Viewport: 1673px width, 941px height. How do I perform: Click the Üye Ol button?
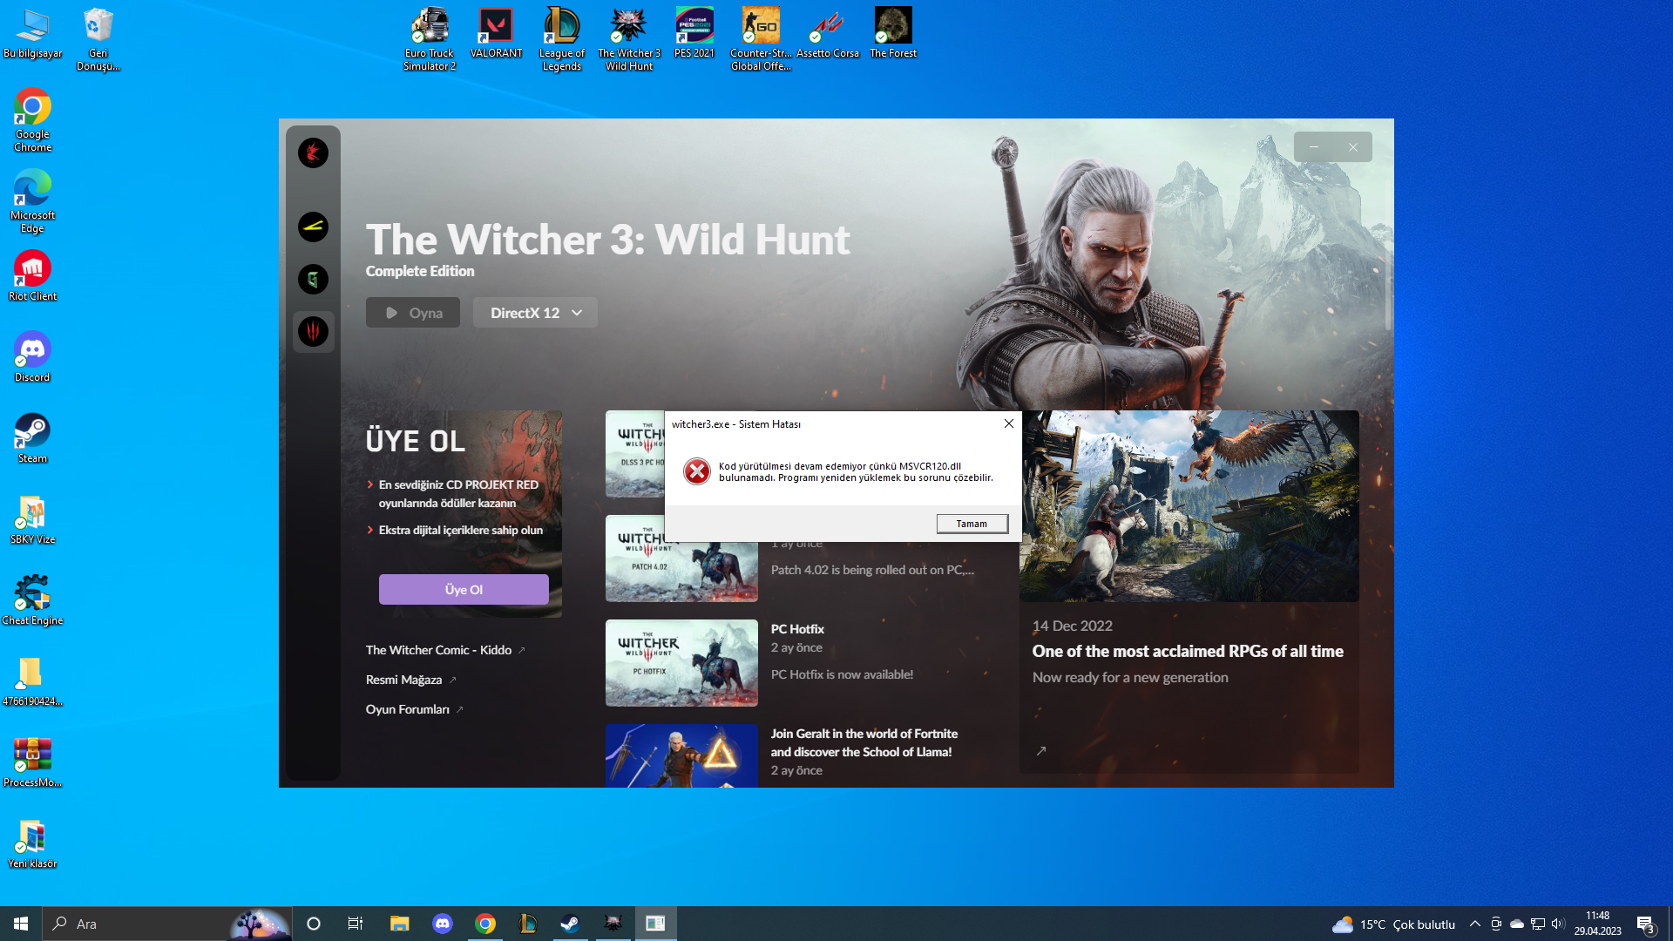pyautogui.click(x=463, y=589)
